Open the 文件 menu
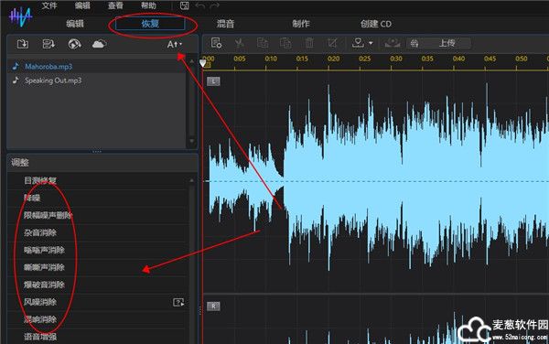549x344 pixels. click(49, 5)
